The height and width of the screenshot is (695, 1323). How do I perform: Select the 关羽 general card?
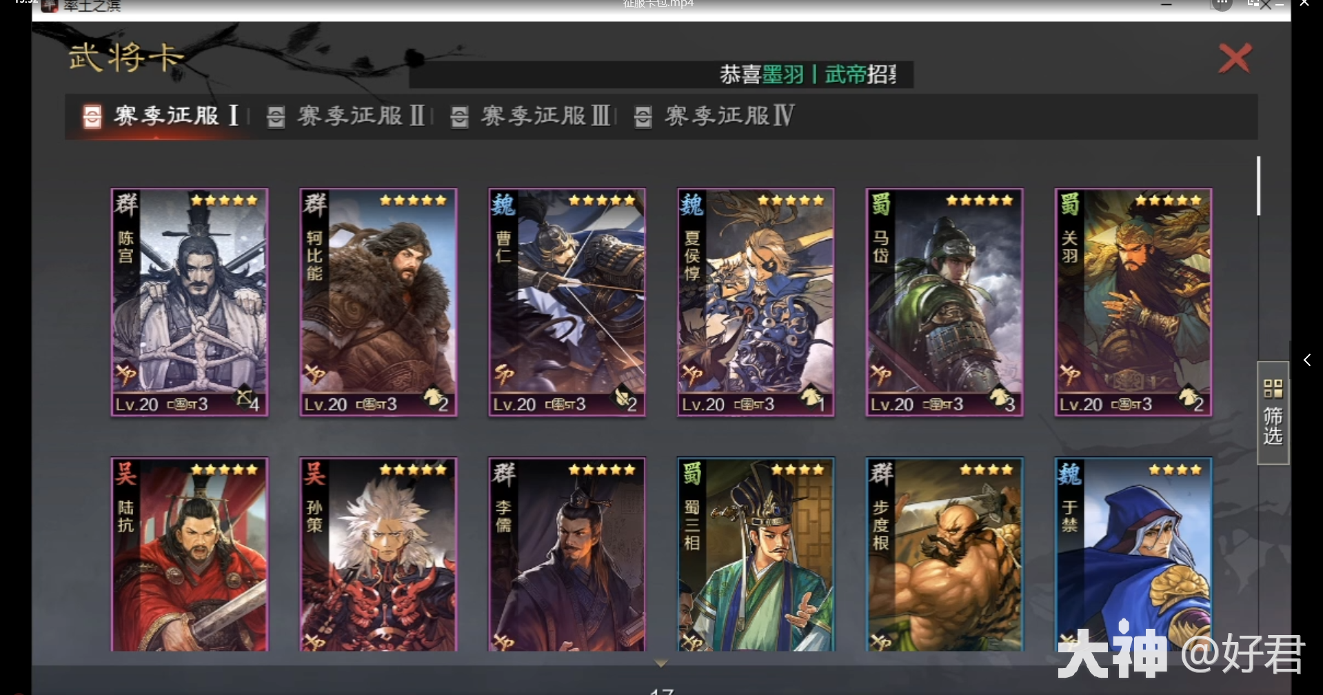1134,302
